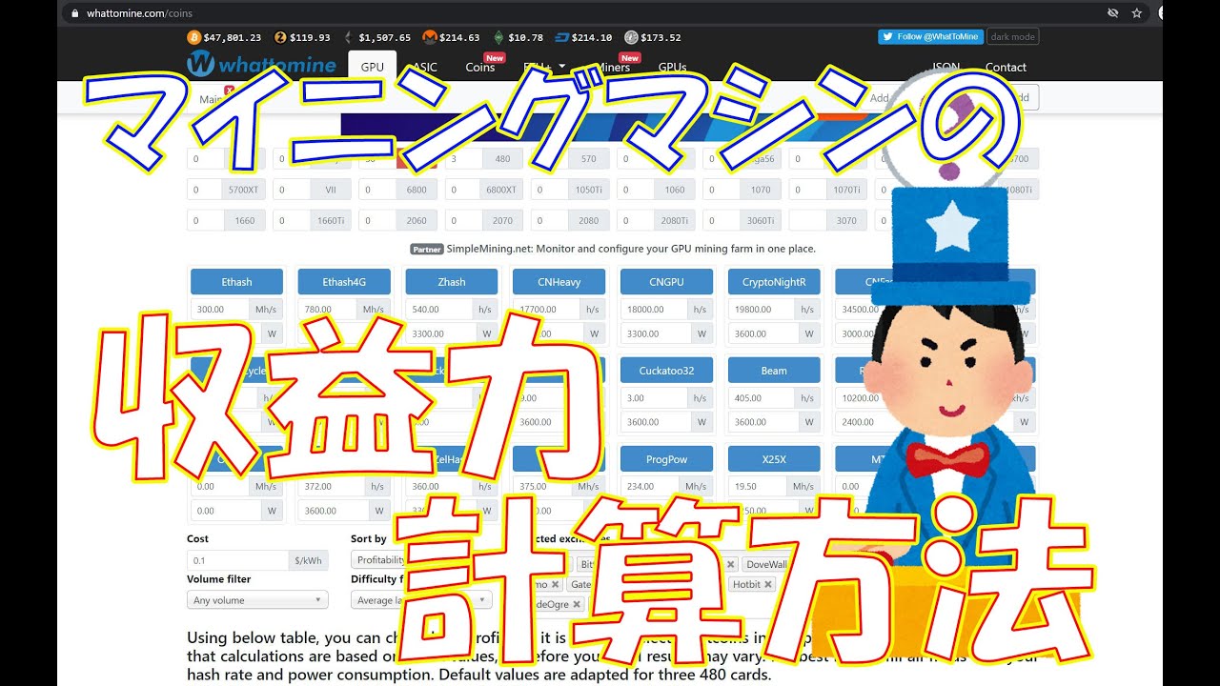The image size is (1220, 686).
Task: Toggle the Ethash algorithm button
Action: pos(236,282)
